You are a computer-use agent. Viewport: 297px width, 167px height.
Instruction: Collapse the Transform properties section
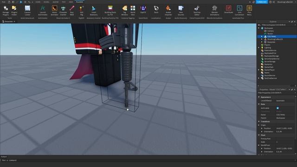[259, 122]
